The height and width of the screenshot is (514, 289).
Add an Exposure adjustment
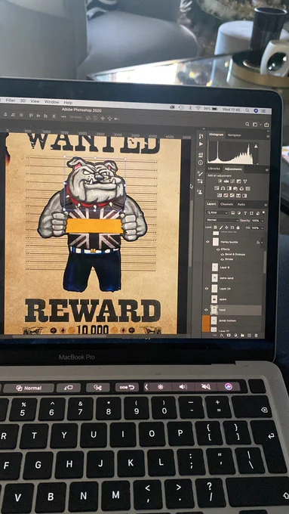(238, 181)
